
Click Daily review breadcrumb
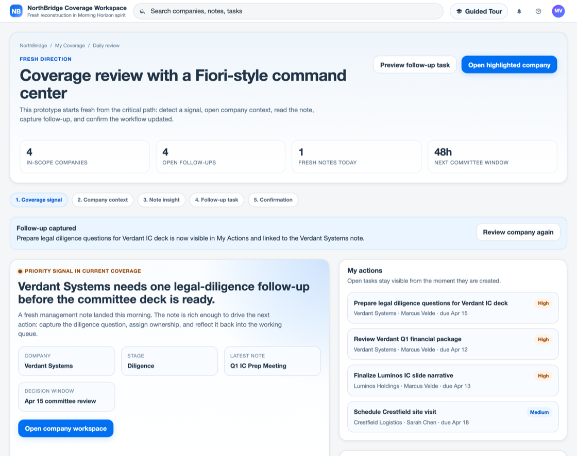click(x=106, y=46)
